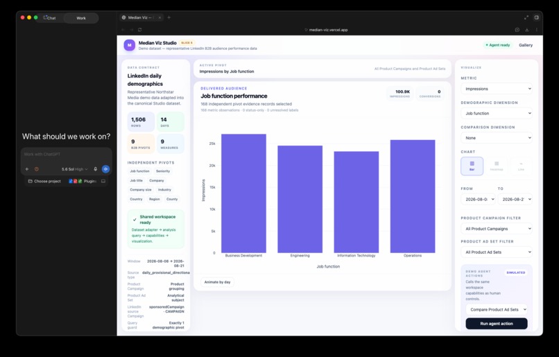Click the Run agent action button
The width and height of the screenshot is (559, 357).
497,324
